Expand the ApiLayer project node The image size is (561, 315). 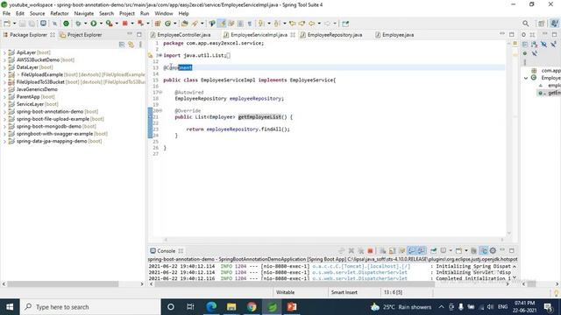(4, 52)
